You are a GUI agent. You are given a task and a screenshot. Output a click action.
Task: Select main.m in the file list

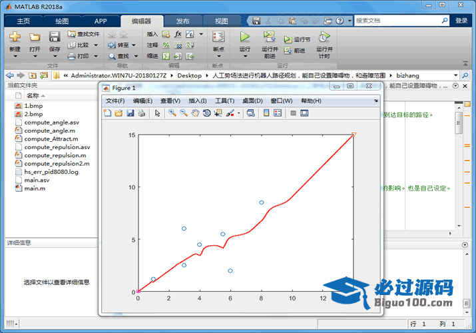coord(35,188)
